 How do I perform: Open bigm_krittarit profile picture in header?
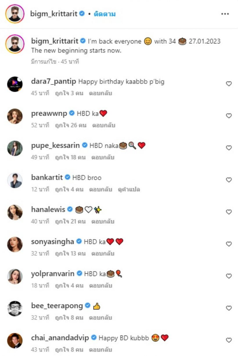click(15, 14)
